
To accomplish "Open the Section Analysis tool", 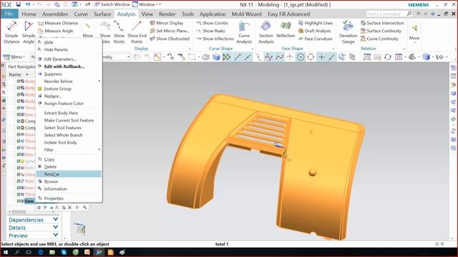I will tap(265, 32).
